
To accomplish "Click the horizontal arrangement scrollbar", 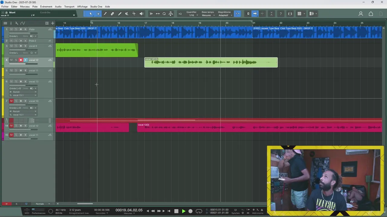I will coord(85,204).
